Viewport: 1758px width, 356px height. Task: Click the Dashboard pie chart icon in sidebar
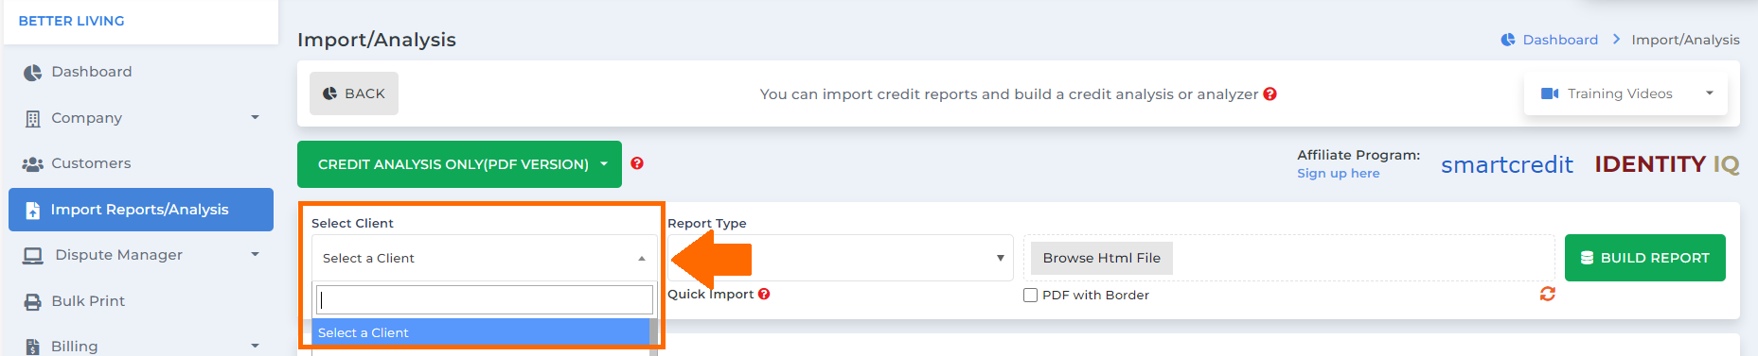[x=33, y=73]
